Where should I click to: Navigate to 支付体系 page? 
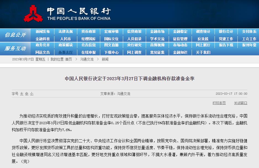[x=249, y=32]
